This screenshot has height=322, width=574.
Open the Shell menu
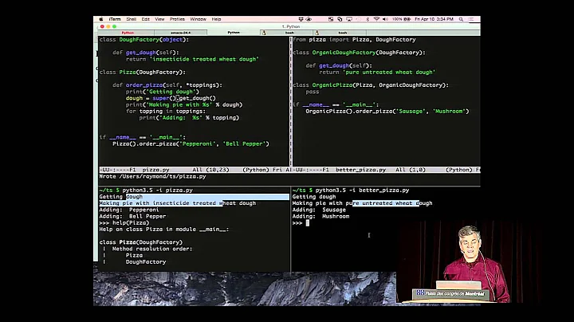[x=131, y=19]
